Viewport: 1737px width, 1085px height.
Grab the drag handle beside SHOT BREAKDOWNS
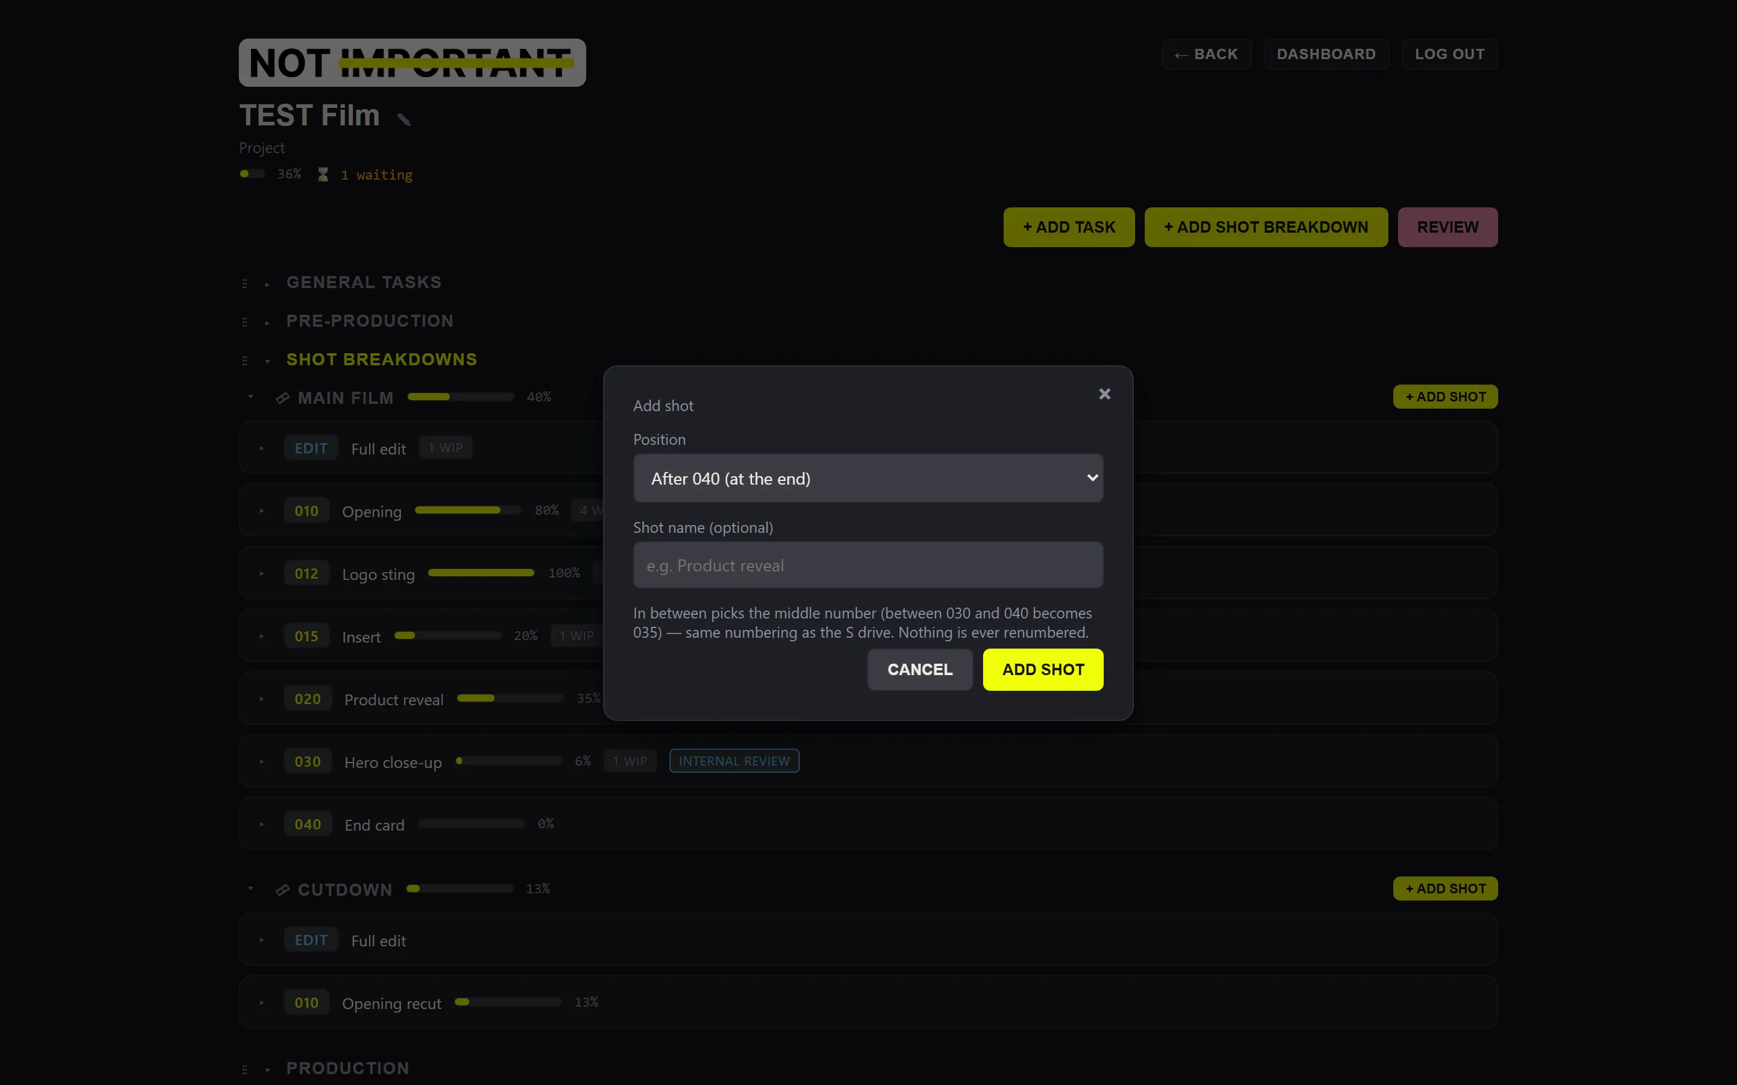pos(245,360)
